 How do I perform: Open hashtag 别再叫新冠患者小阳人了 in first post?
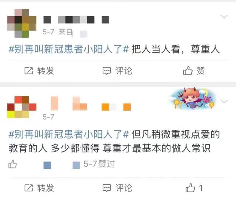click(69, 49)
